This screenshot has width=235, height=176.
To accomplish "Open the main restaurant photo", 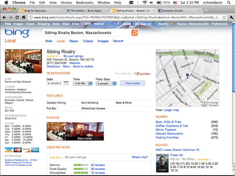I will pos(23,61).
